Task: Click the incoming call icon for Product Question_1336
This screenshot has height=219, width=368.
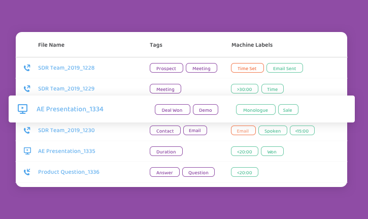Action: 27,172
